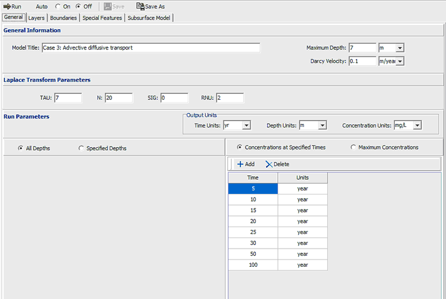Select the Maximum Concentrations radio button
This screenshot has width=446, height=299.
click(x=354, y=147)
